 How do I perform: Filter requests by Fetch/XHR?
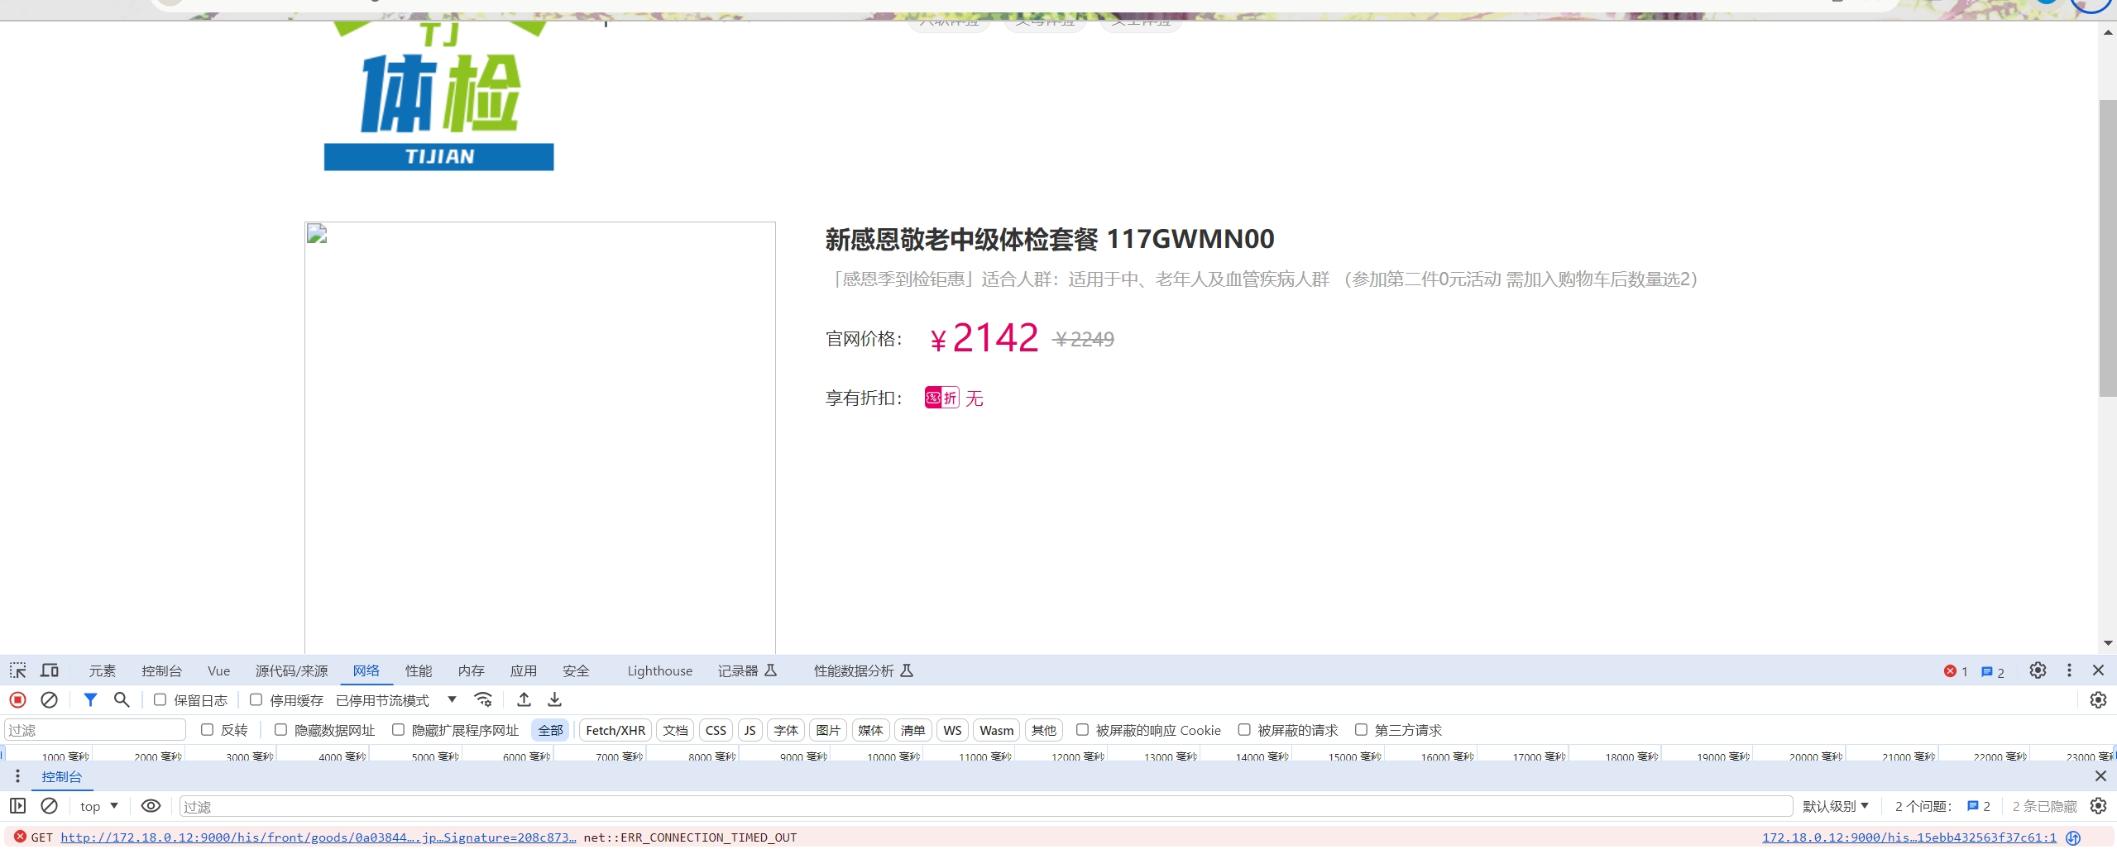(x=615, y=730)
